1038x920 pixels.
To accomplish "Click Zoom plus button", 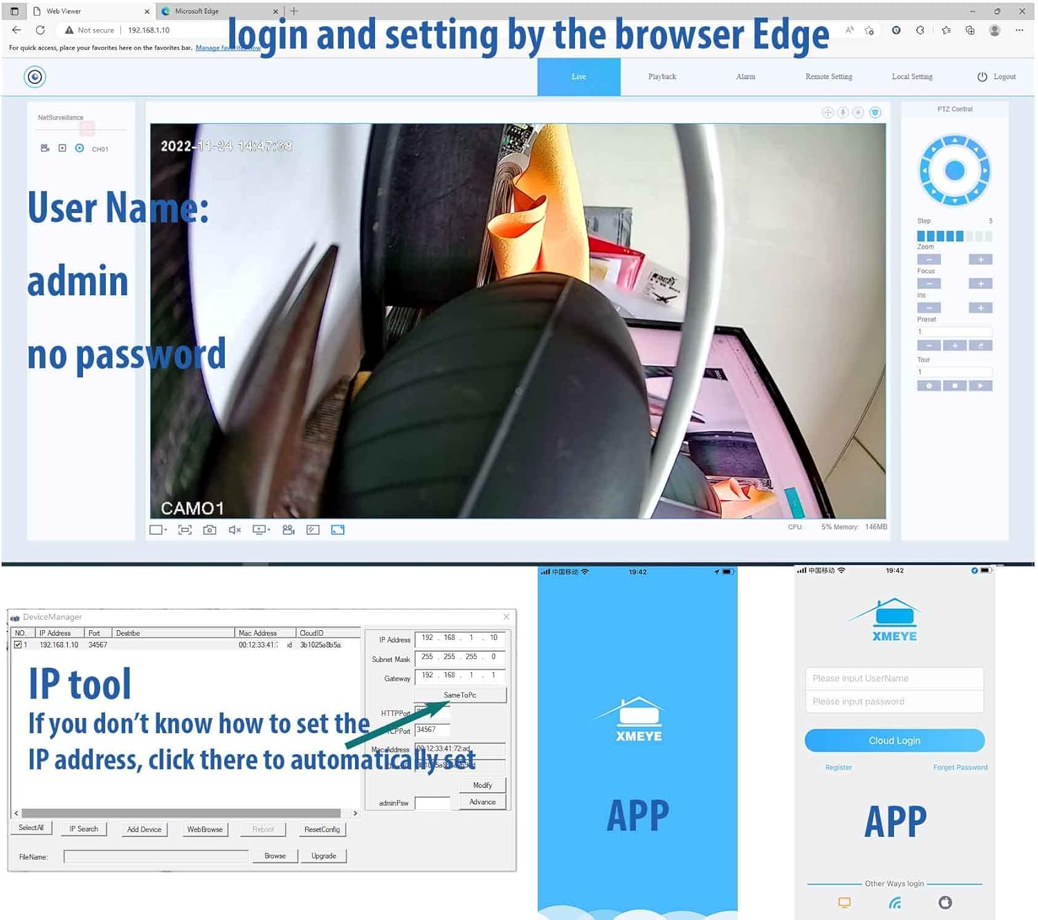I will point(981,259).
